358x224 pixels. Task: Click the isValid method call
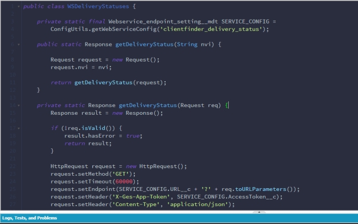[93, 128]
